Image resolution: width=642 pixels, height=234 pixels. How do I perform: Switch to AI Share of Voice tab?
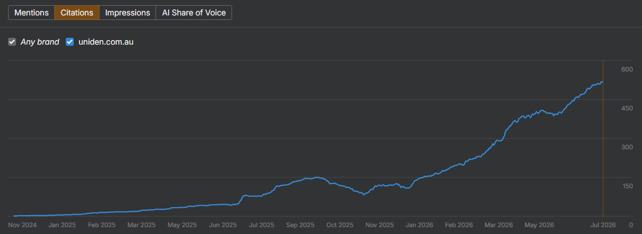pos(194,13)
